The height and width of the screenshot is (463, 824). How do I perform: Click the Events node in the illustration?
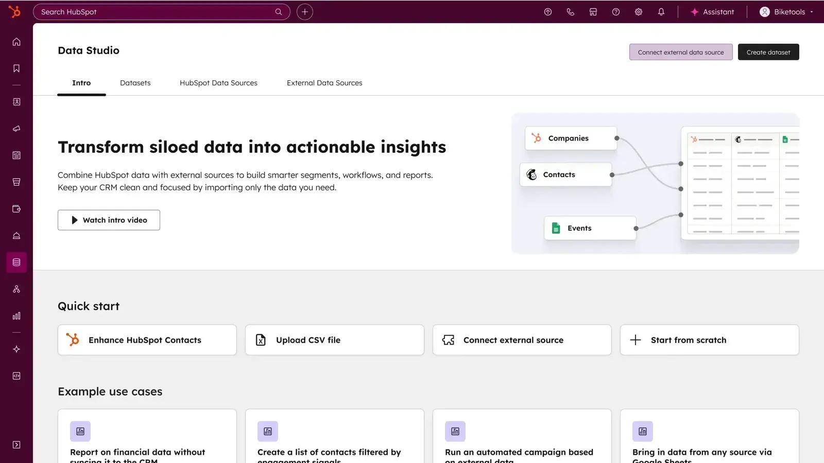pos(590,228)
